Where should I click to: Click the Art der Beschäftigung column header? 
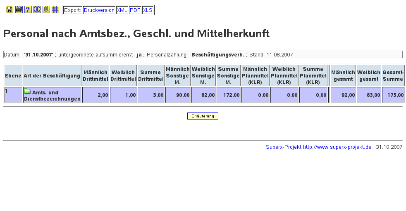(x=52, y=76)
